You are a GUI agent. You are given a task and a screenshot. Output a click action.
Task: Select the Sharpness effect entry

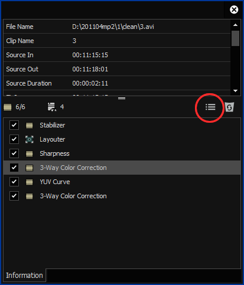122,153
